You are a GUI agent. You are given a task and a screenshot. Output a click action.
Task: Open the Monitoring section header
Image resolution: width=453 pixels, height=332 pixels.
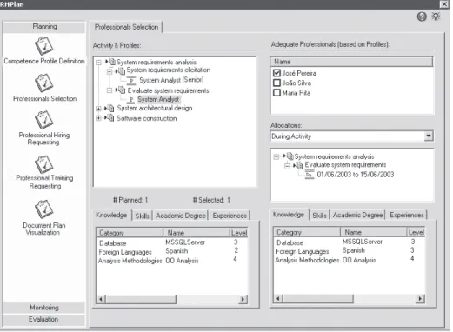[x=44, y=308]
